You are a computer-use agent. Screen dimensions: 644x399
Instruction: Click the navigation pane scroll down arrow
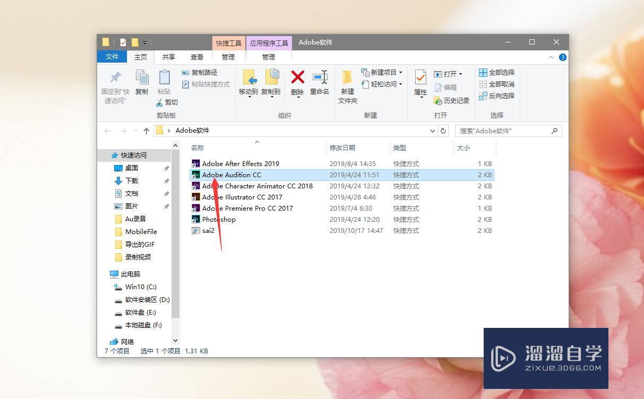point(176,341)
